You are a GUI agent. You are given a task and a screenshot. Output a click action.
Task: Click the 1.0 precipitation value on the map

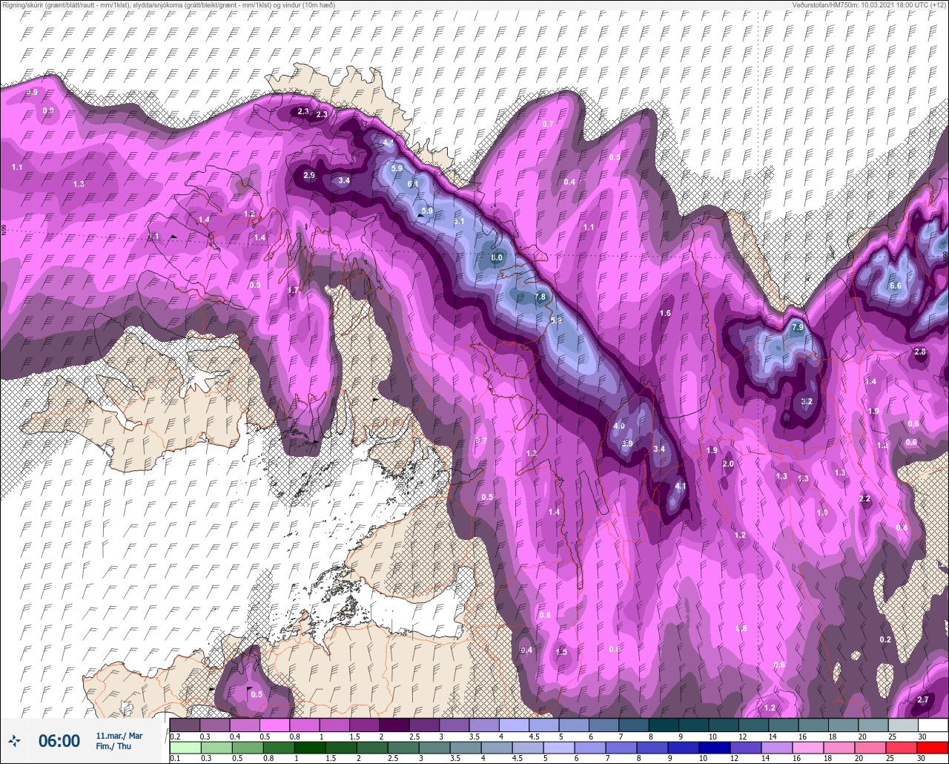[x=822, y=513]
